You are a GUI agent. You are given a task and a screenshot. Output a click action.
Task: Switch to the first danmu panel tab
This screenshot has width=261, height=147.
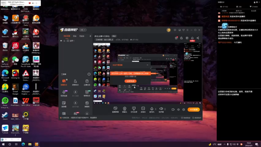(x=224, y=11)
